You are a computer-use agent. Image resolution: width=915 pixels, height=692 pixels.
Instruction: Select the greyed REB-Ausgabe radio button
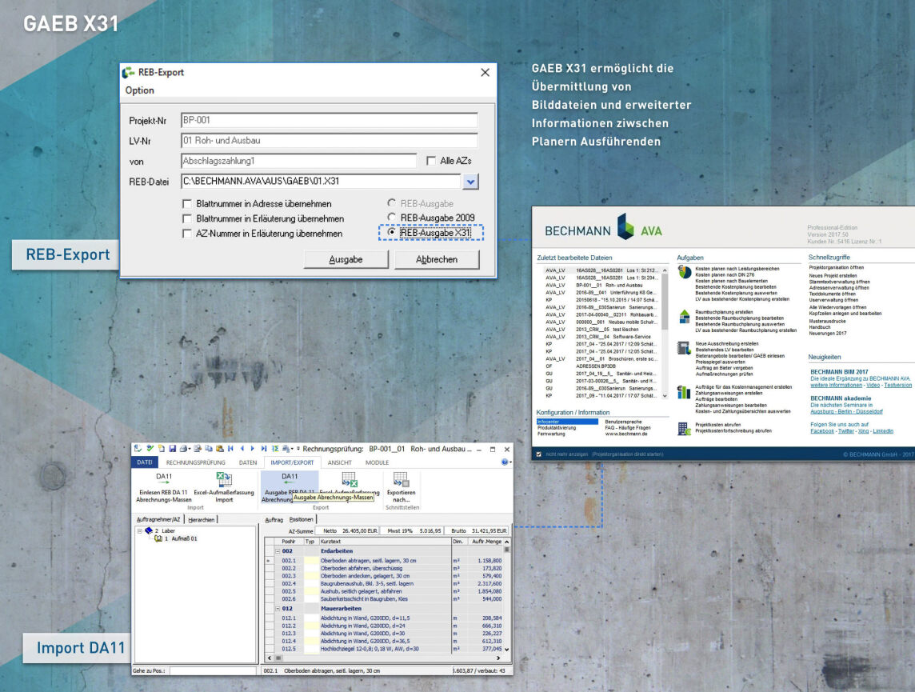pyautogui.click(x=392, y=203)
